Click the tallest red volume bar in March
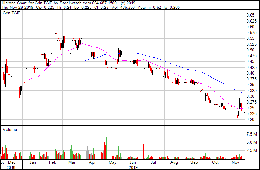The height and width of the screenshot is (170, 260). pos(83,145)
